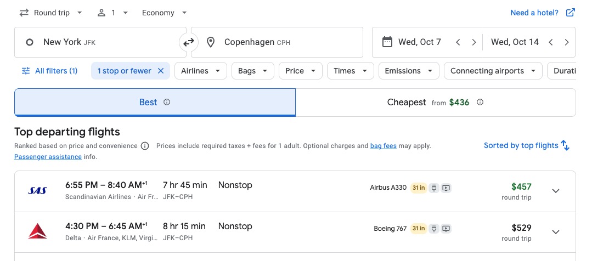The width and height of the screenshot is (592, 261).
Task: Open the Price filter dropdown
Action: click(x=301, y=71)
